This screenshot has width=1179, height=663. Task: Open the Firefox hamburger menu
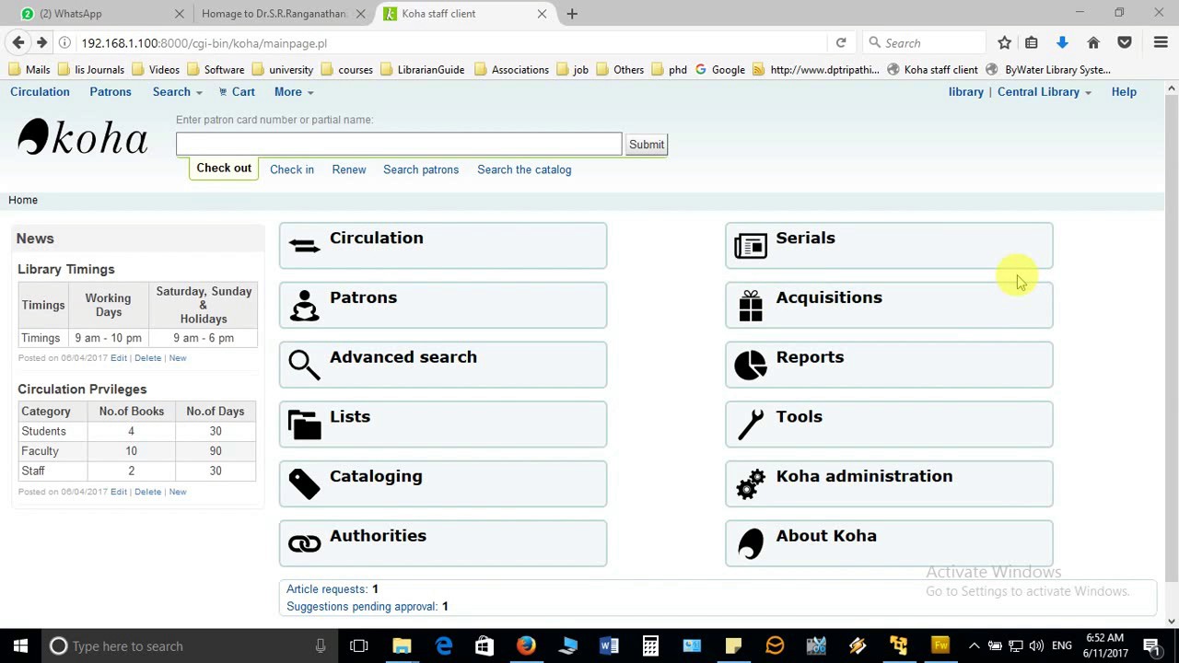(1161, 43)
